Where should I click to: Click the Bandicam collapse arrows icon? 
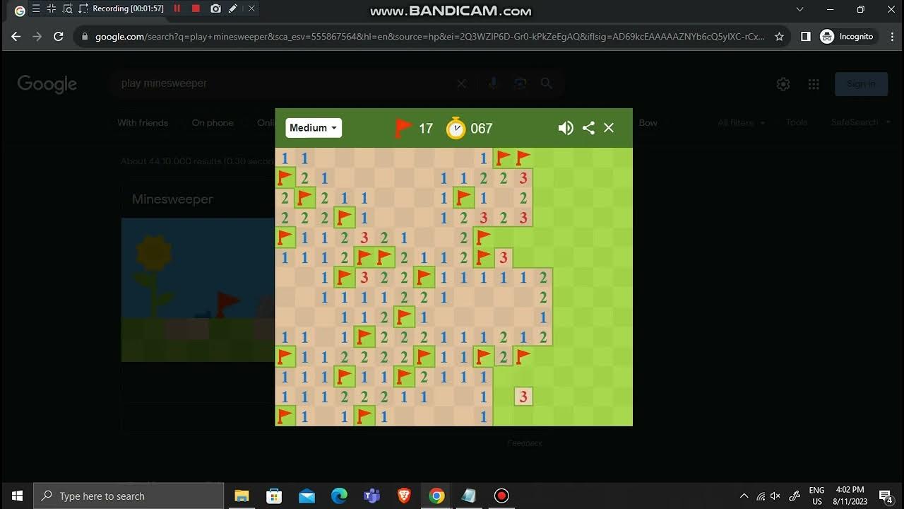(52, 8)
